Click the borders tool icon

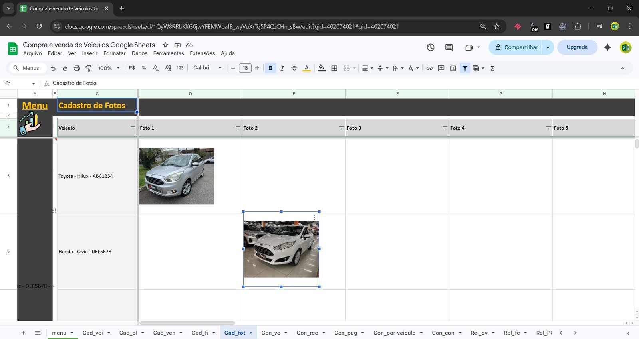(334, 68)
